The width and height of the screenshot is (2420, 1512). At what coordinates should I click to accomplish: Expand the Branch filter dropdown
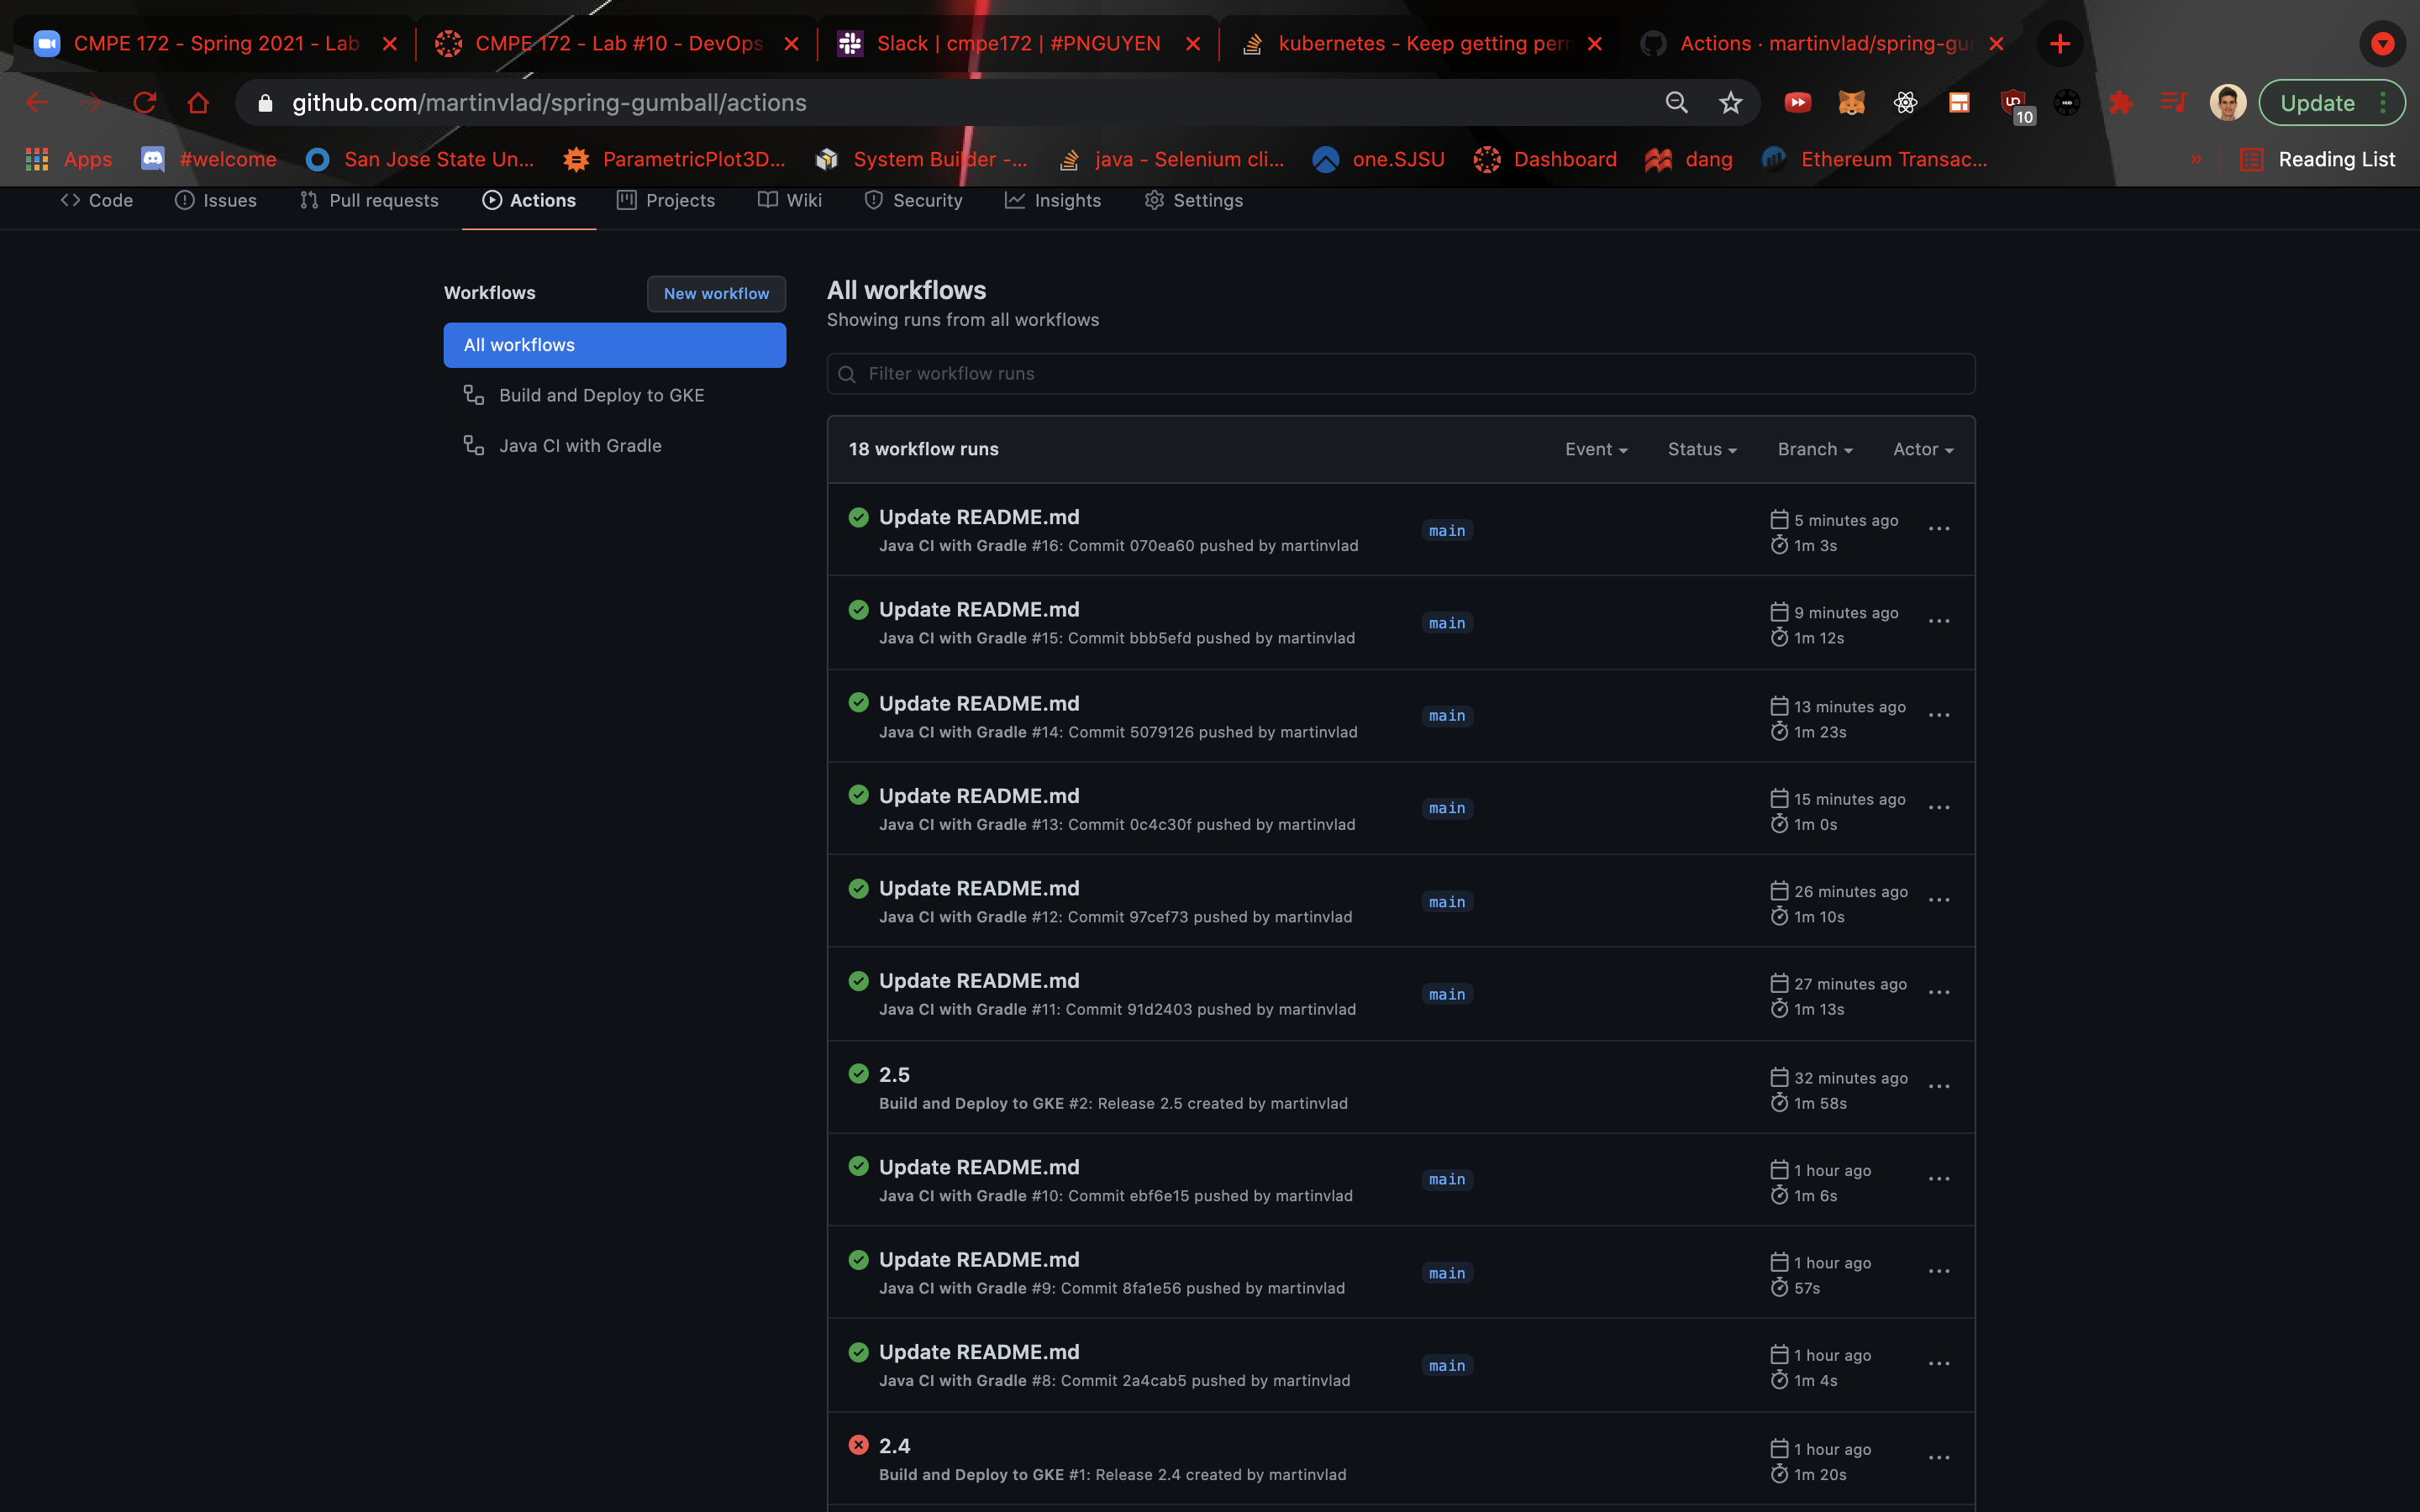coord(1814,449)
